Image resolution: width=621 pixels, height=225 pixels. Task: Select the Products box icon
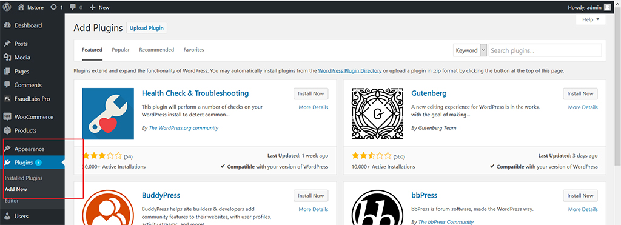pos(7,130)
